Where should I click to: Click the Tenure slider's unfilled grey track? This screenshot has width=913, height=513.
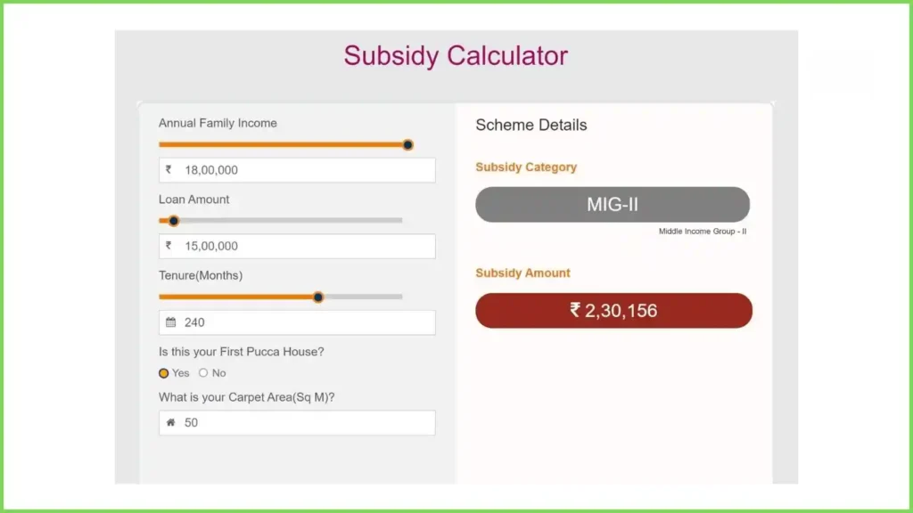[363, 297]
